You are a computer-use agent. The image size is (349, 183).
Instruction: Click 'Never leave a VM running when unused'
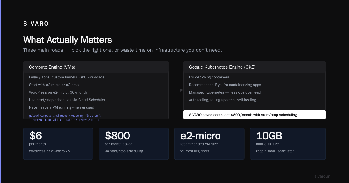62,107
